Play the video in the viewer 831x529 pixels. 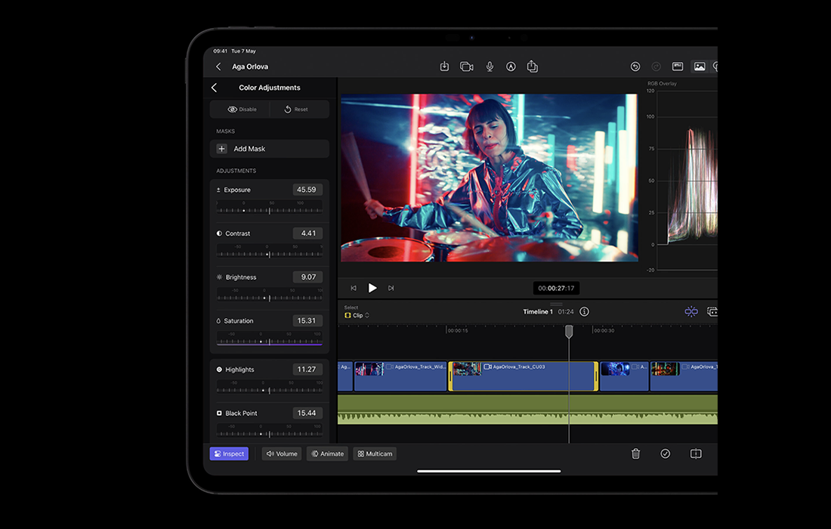(372, 288)
